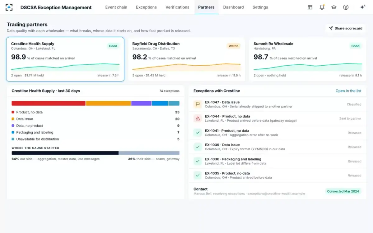Follow the Open in the list link

coord(348,91)
